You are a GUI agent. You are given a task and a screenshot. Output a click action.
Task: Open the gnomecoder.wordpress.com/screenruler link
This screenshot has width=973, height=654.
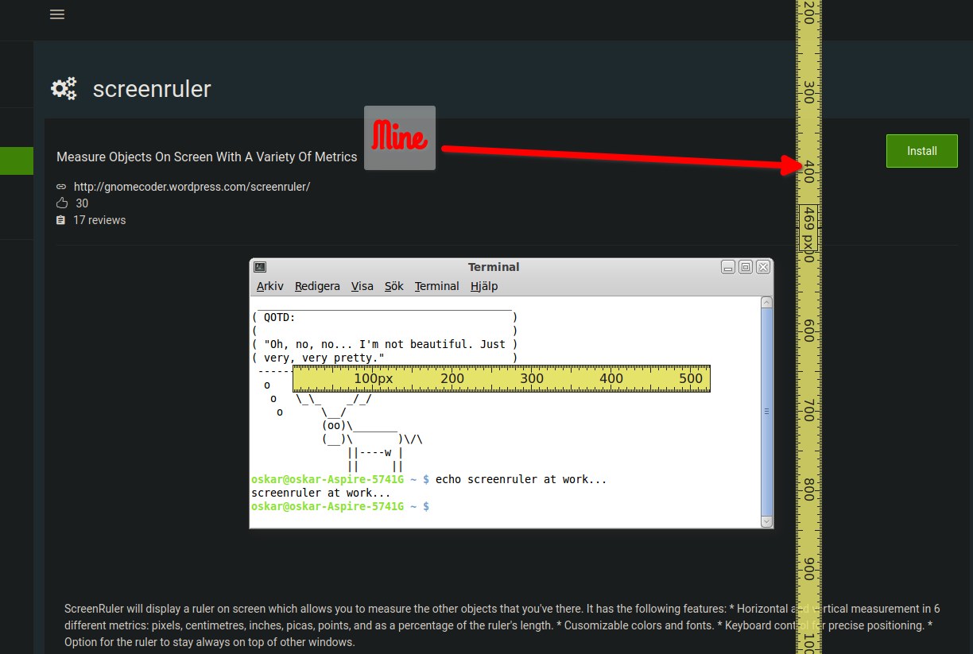click(x=192, y=187)
